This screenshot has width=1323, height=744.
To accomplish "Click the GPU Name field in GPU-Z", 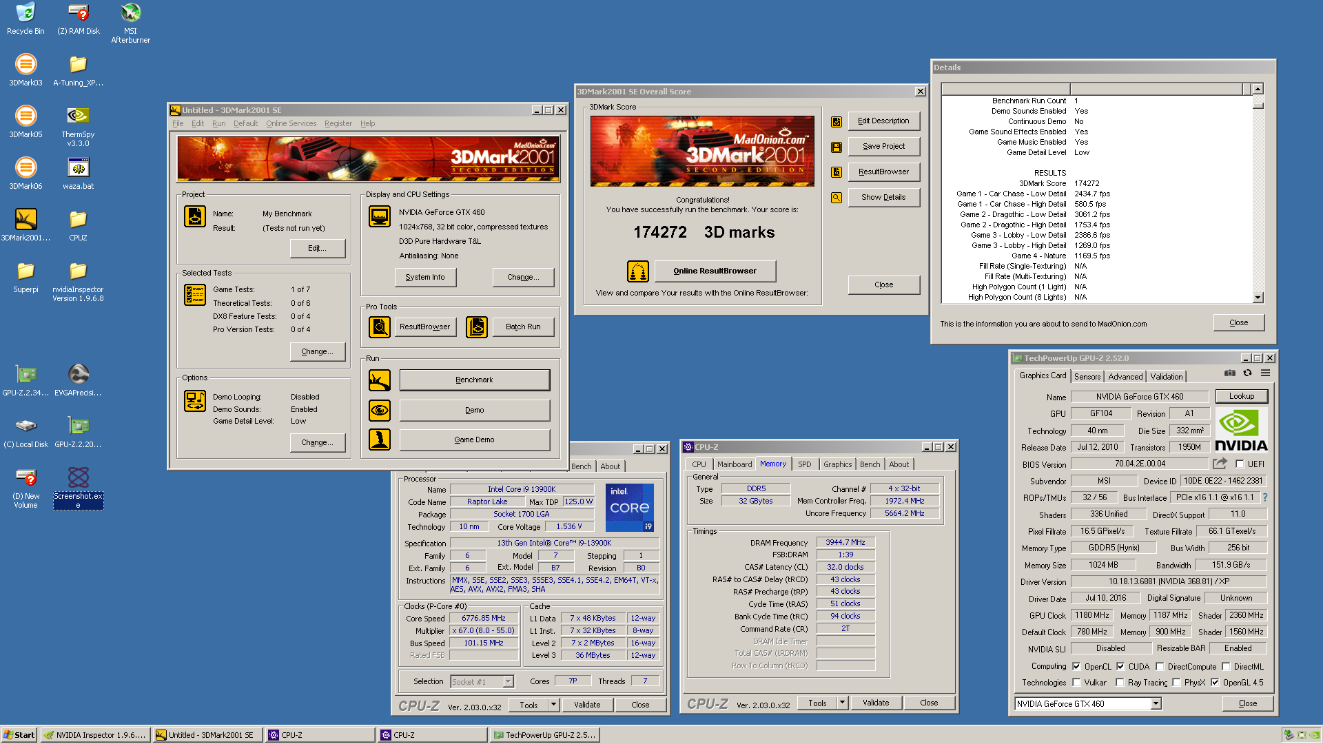I will pos(1140,397).
